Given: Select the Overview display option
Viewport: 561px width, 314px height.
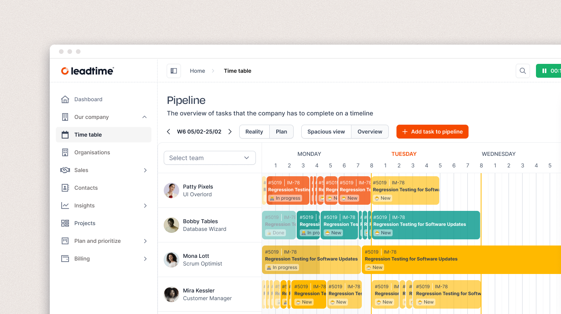Looking at the screenshot, I should pos(370,132).
